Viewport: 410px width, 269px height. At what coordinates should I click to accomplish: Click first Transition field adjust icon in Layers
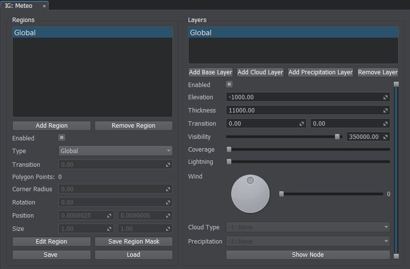click(x=302, y=124)
